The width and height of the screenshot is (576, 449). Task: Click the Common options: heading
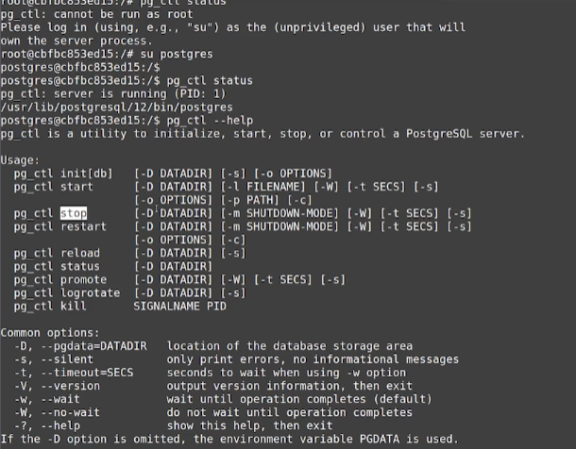click(50, 333)
